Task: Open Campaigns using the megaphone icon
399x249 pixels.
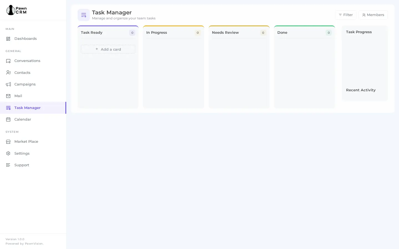Action: [8, 84]
